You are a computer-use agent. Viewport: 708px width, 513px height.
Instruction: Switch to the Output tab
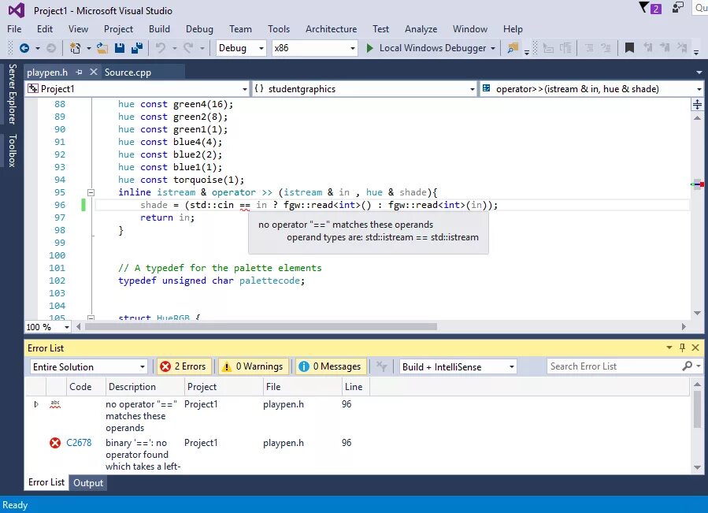(x=88, y=483)
